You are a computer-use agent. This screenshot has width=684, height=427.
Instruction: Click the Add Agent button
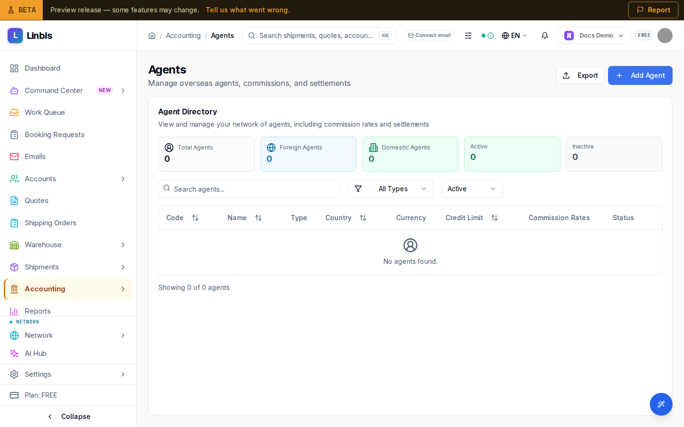coord(640,75)
